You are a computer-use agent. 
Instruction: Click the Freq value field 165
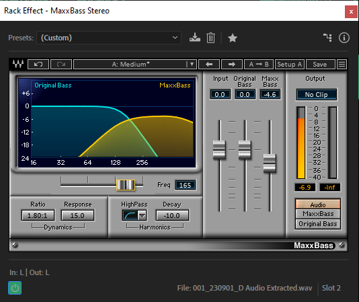click(x=185, y=185)
